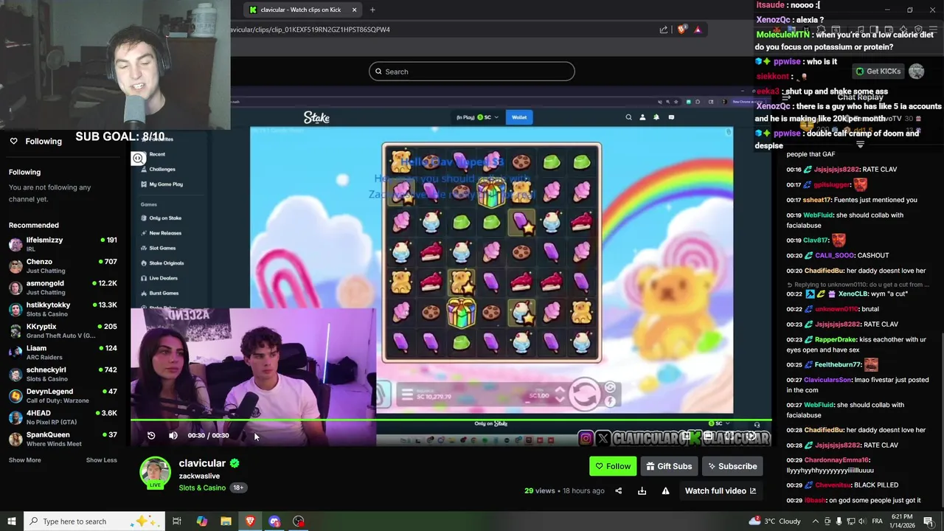Open Task View on the taskbar
The image size is (944, 531).
tap(177, 521)
